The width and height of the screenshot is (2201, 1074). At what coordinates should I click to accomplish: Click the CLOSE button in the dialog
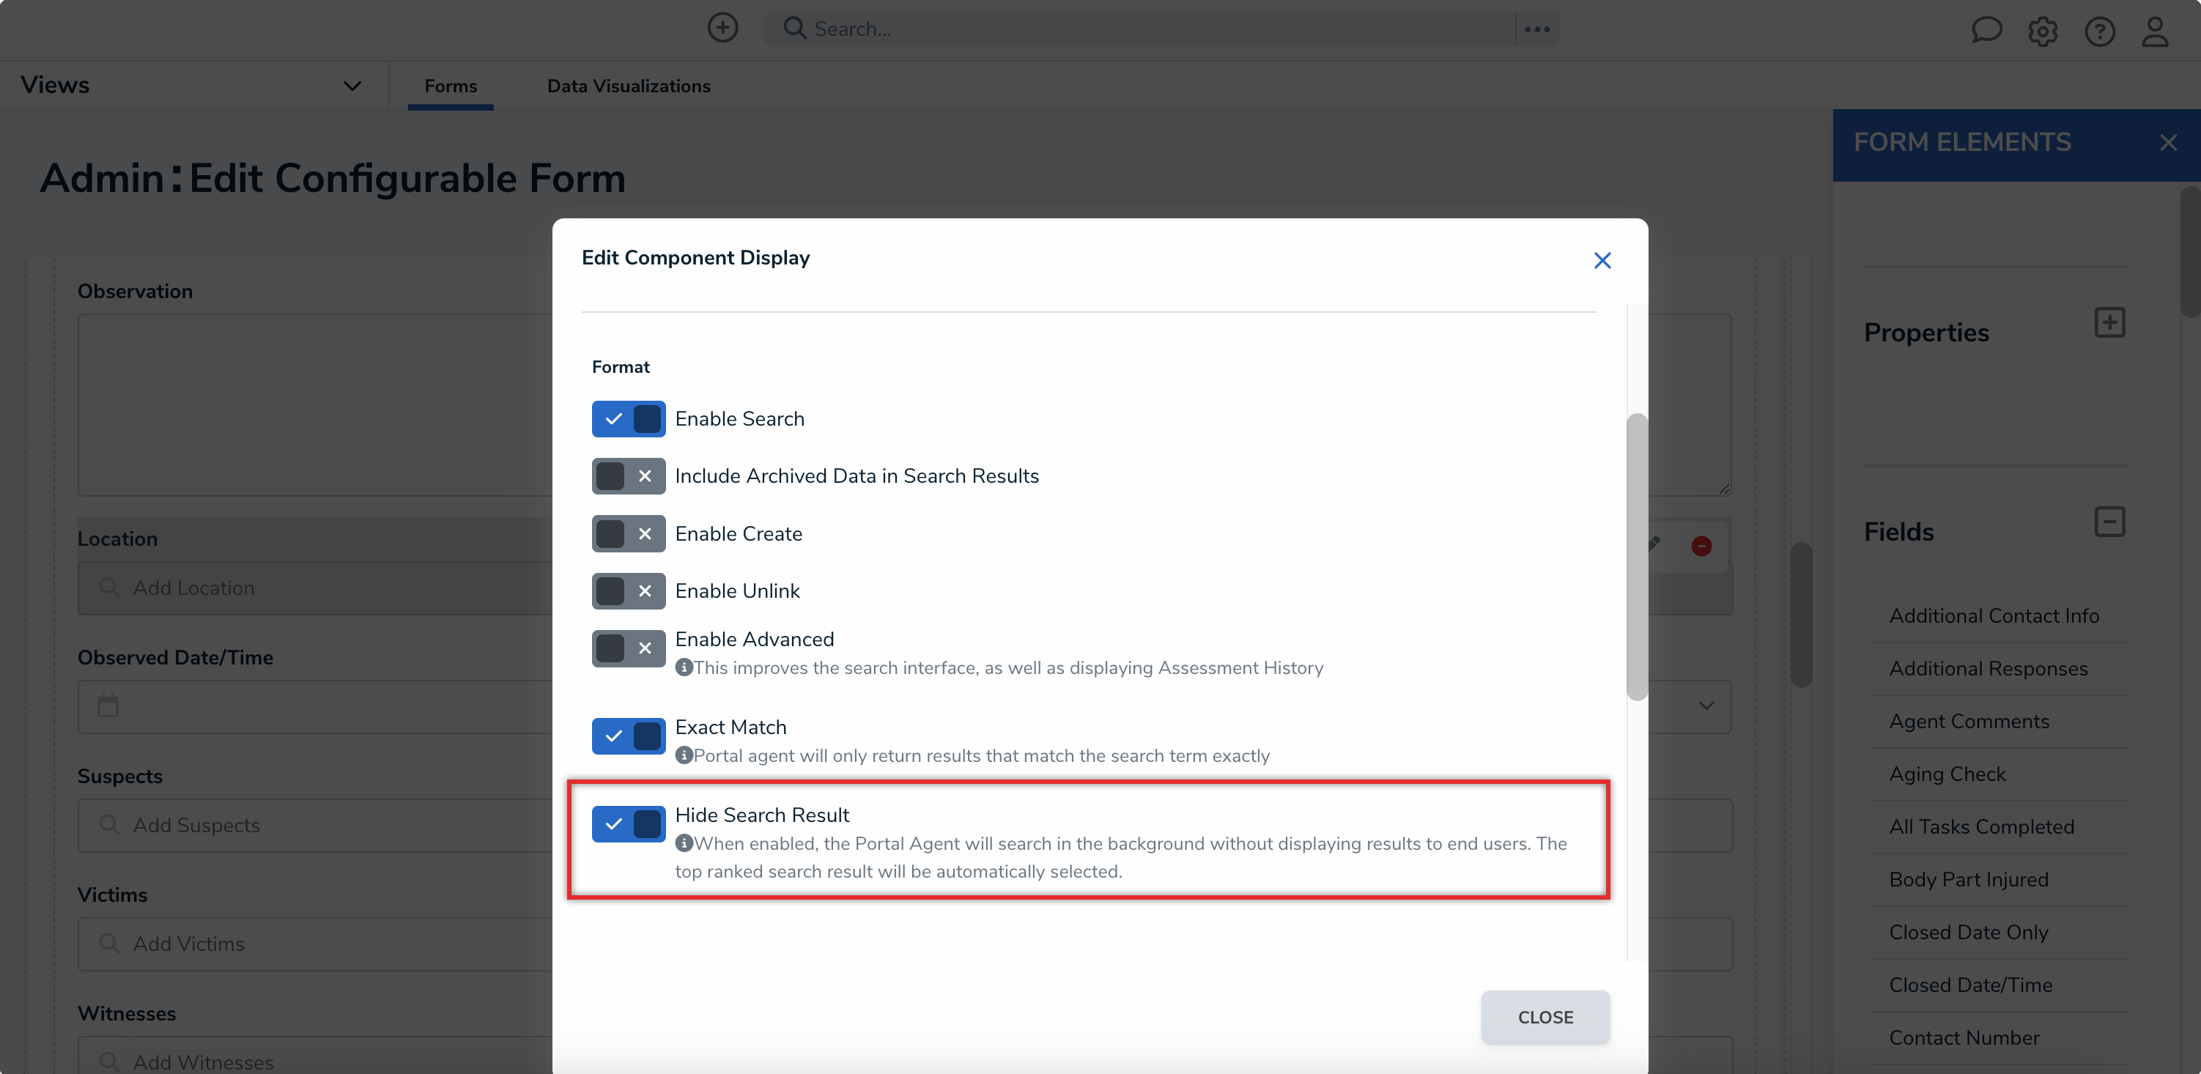(x=1545, y=1017)
